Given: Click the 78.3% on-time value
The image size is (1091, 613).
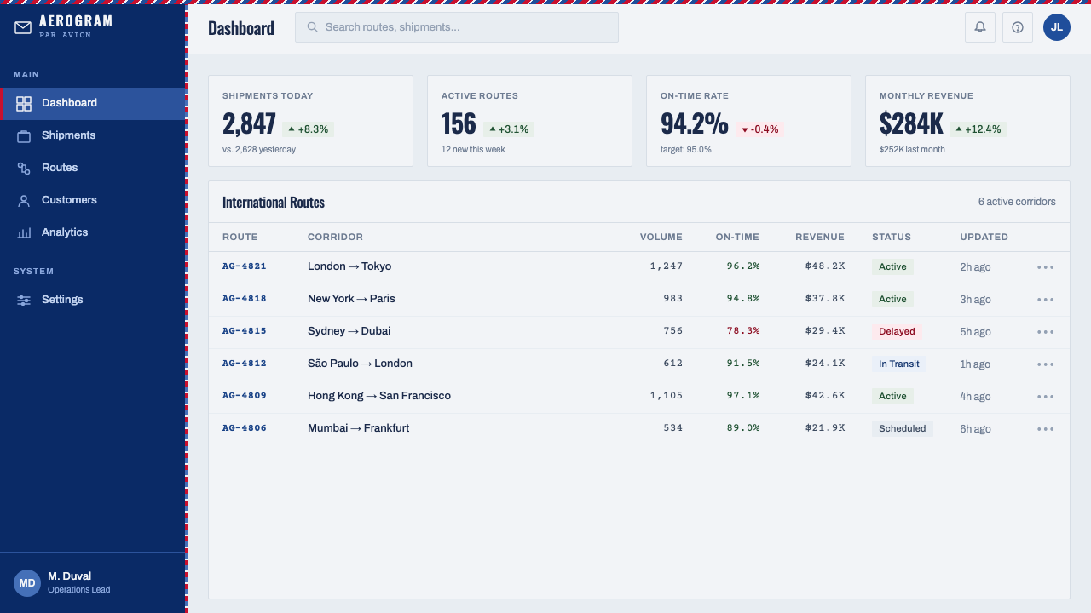Looking at the screenshot, I should (743, 331).
